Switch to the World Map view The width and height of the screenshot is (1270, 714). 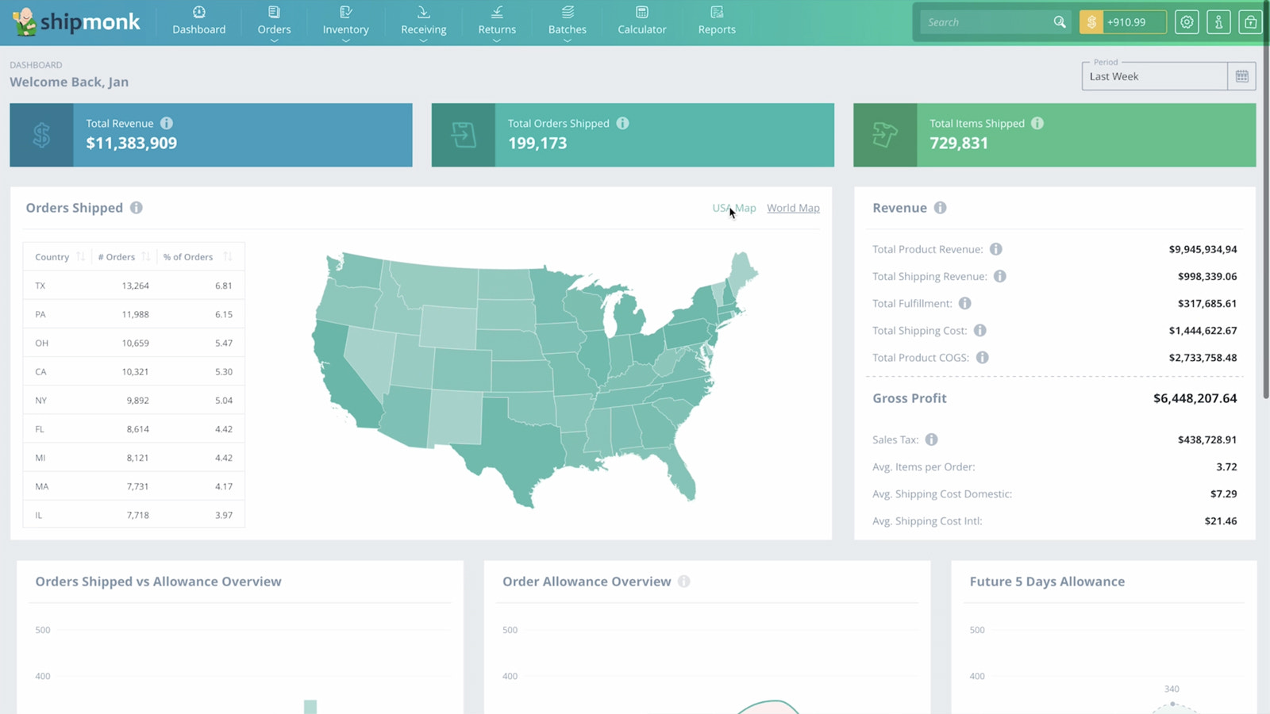[793, 207]
